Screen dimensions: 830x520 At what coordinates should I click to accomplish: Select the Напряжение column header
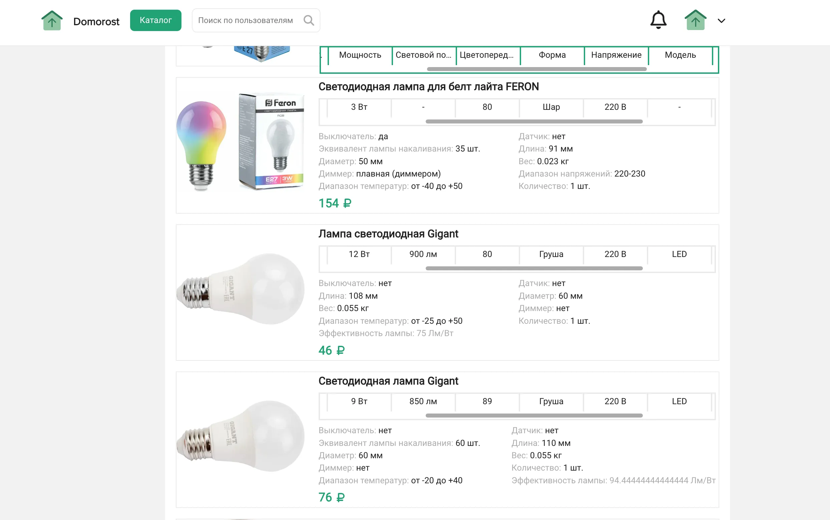616,55
